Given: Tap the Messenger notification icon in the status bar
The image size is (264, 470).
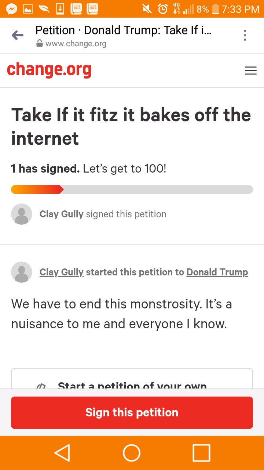Looking at the screenshot, I should pyautogui.click(x=12, y=9).
